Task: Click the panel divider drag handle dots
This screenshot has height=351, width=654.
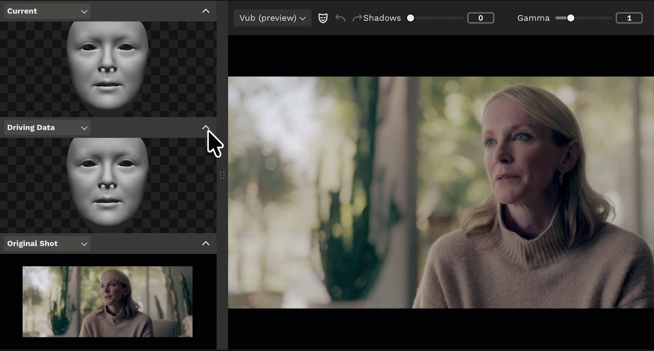Action: pos(222,175)
